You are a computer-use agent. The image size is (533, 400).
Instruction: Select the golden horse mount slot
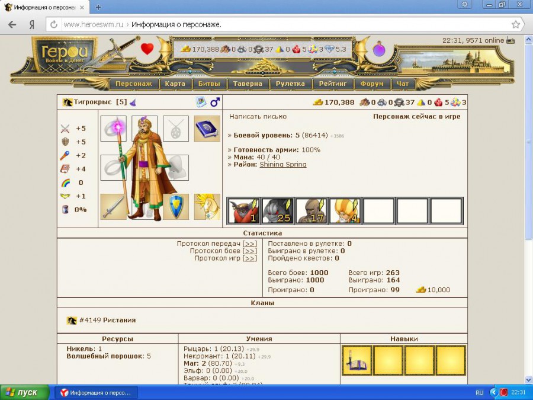[207, 207]
